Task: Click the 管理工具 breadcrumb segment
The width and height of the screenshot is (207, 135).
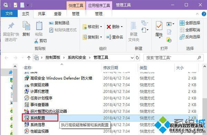Action: pyautogui.click(x=101, y=57)
